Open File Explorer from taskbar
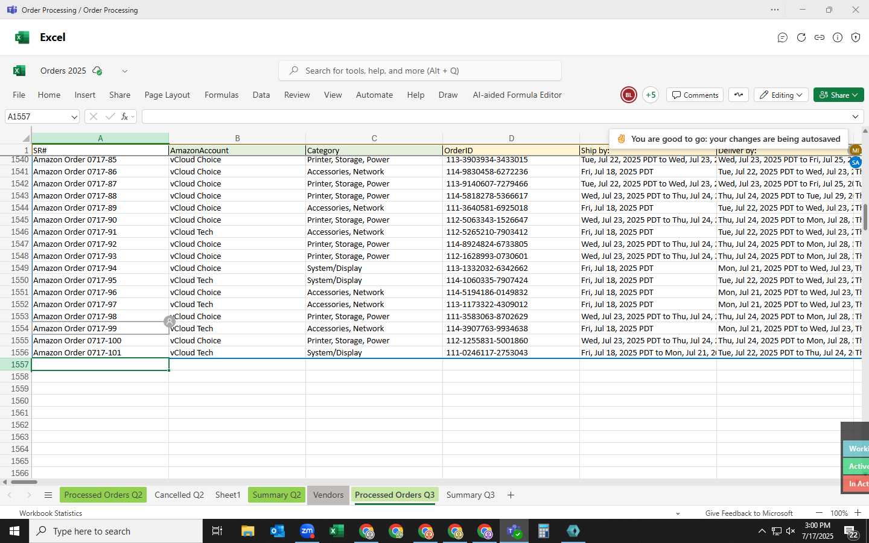 [248, 531]
